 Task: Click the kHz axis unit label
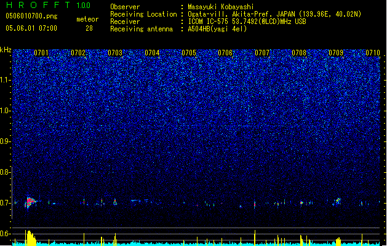point(6,50)
